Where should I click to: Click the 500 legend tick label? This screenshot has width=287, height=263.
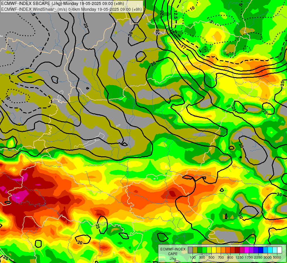[x=211, y=257]
